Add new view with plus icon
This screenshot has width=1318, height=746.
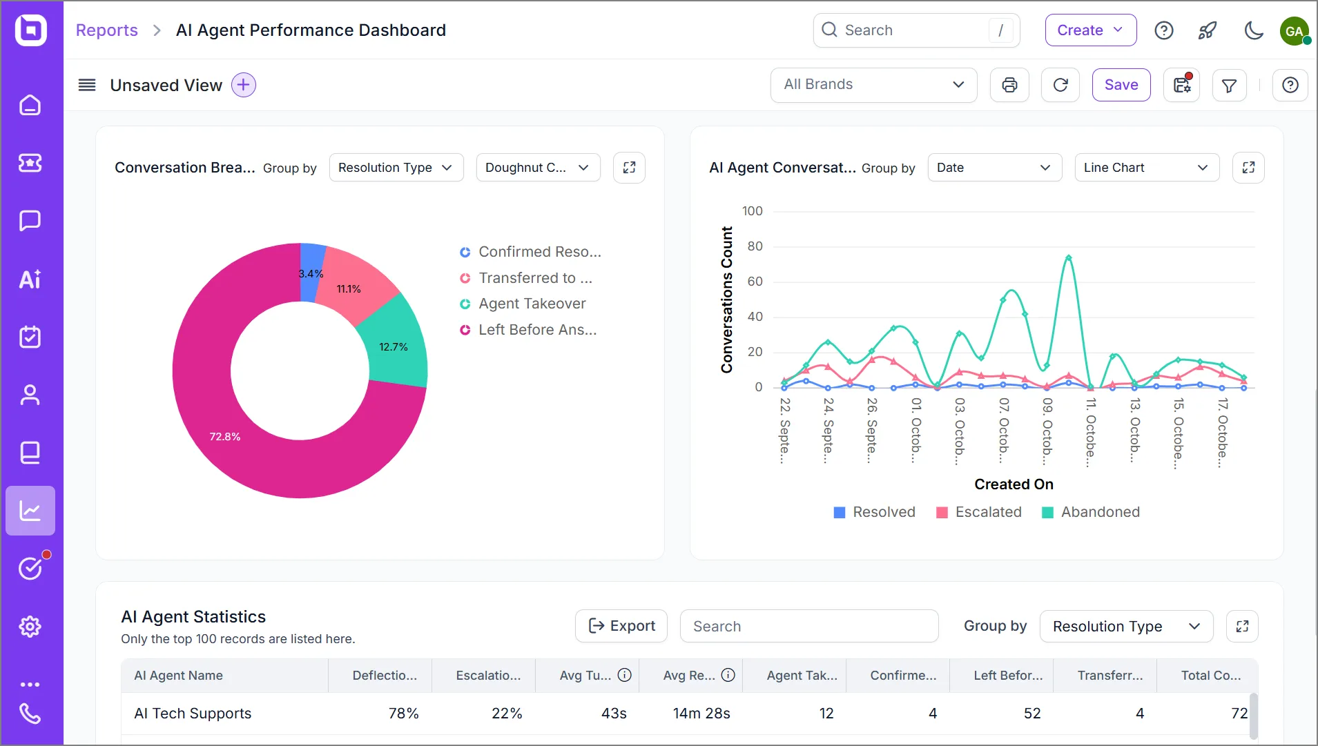[243, 85]
